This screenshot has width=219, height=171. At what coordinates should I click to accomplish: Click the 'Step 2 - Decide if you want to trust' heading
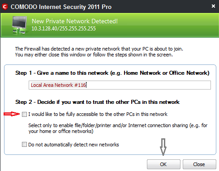pyautogui.click(x=97, y=102)
